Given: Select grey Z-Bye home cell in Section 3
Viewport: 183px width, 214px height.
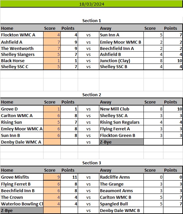Looking at the screenshot, I should tap(22, 210).
